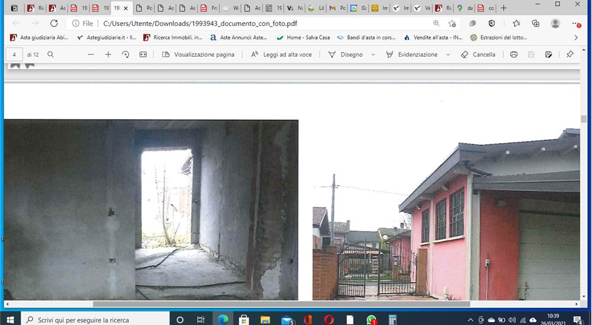Image resolution: width=592 pixels, height=325 pixels.
Task: Expand the Disegno pen options dropdown
Action: 373,55
